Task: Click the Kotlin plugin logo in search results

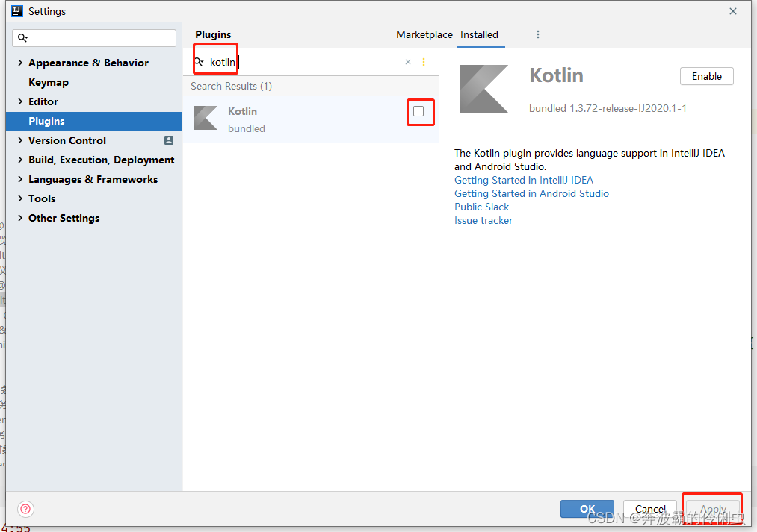Action: pos(206,118)
